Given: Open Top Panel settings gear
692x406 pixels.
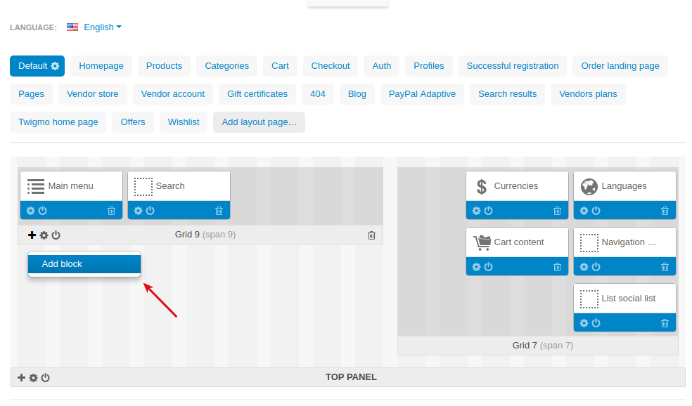Looking at the screenshot, I should pos(33,378).
